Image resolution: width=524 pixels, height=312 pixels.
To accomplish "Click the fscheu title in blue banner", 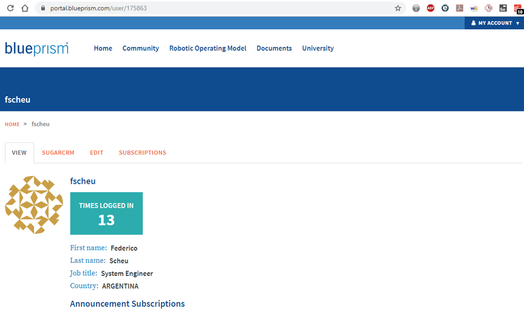I will [x=17, y=100].
